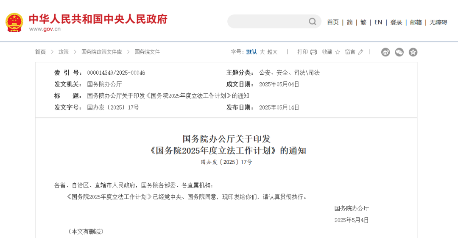Click the body sentence about 已经党中央、国务院同意
The width and height of the screenshot is (458, 238).
coord(187,197)
